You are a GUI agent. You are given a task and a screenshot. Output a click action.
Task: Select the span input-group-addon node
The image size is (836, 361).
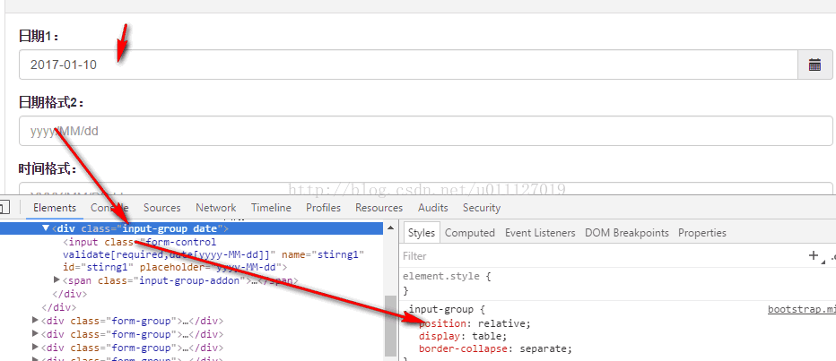(180, 280)
